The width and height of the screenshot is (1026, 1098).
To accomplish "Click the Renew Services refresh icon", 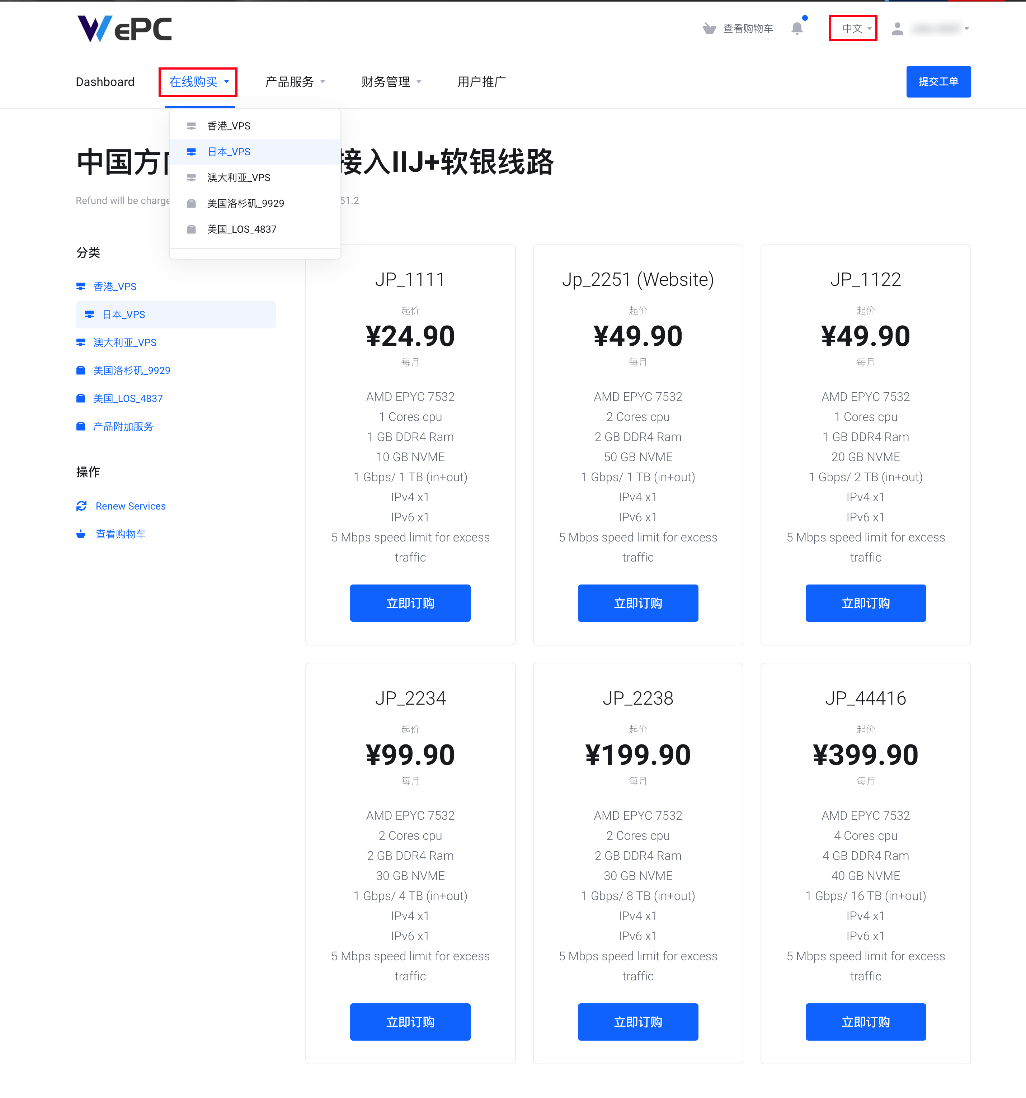I will 81,506.
